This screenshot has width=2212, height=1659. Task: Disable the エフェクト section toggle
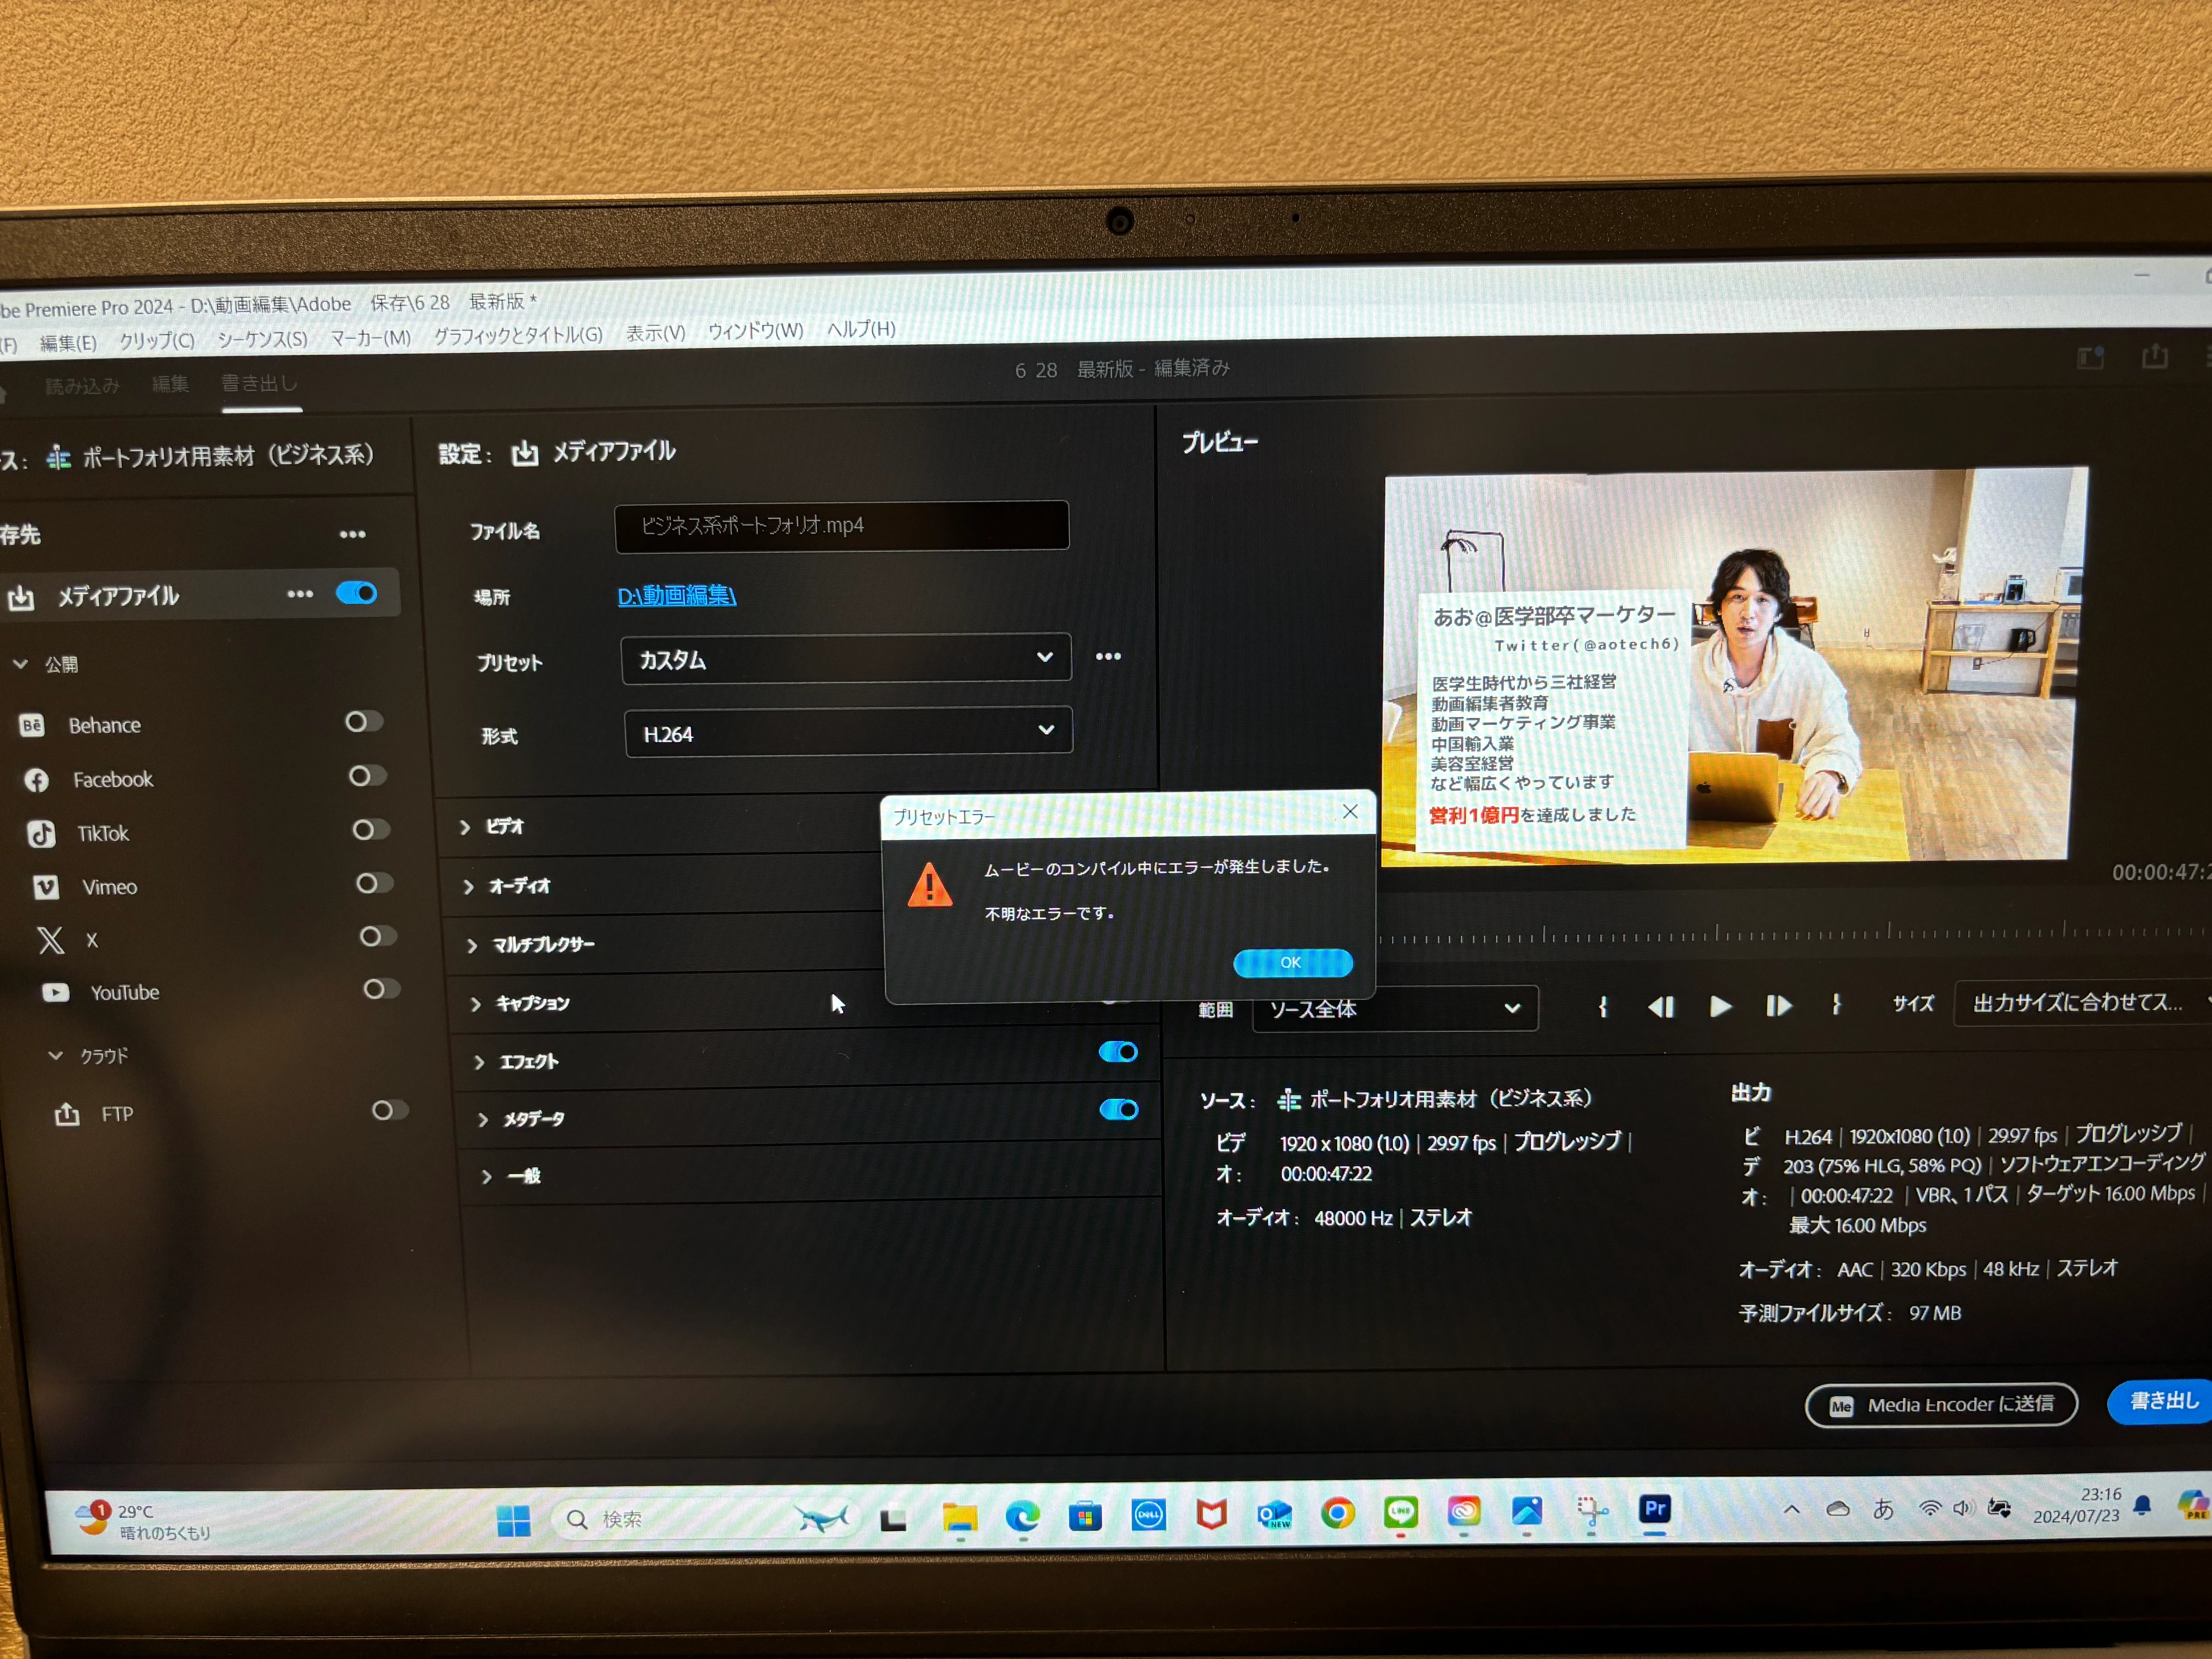tap(1118, 1052)
